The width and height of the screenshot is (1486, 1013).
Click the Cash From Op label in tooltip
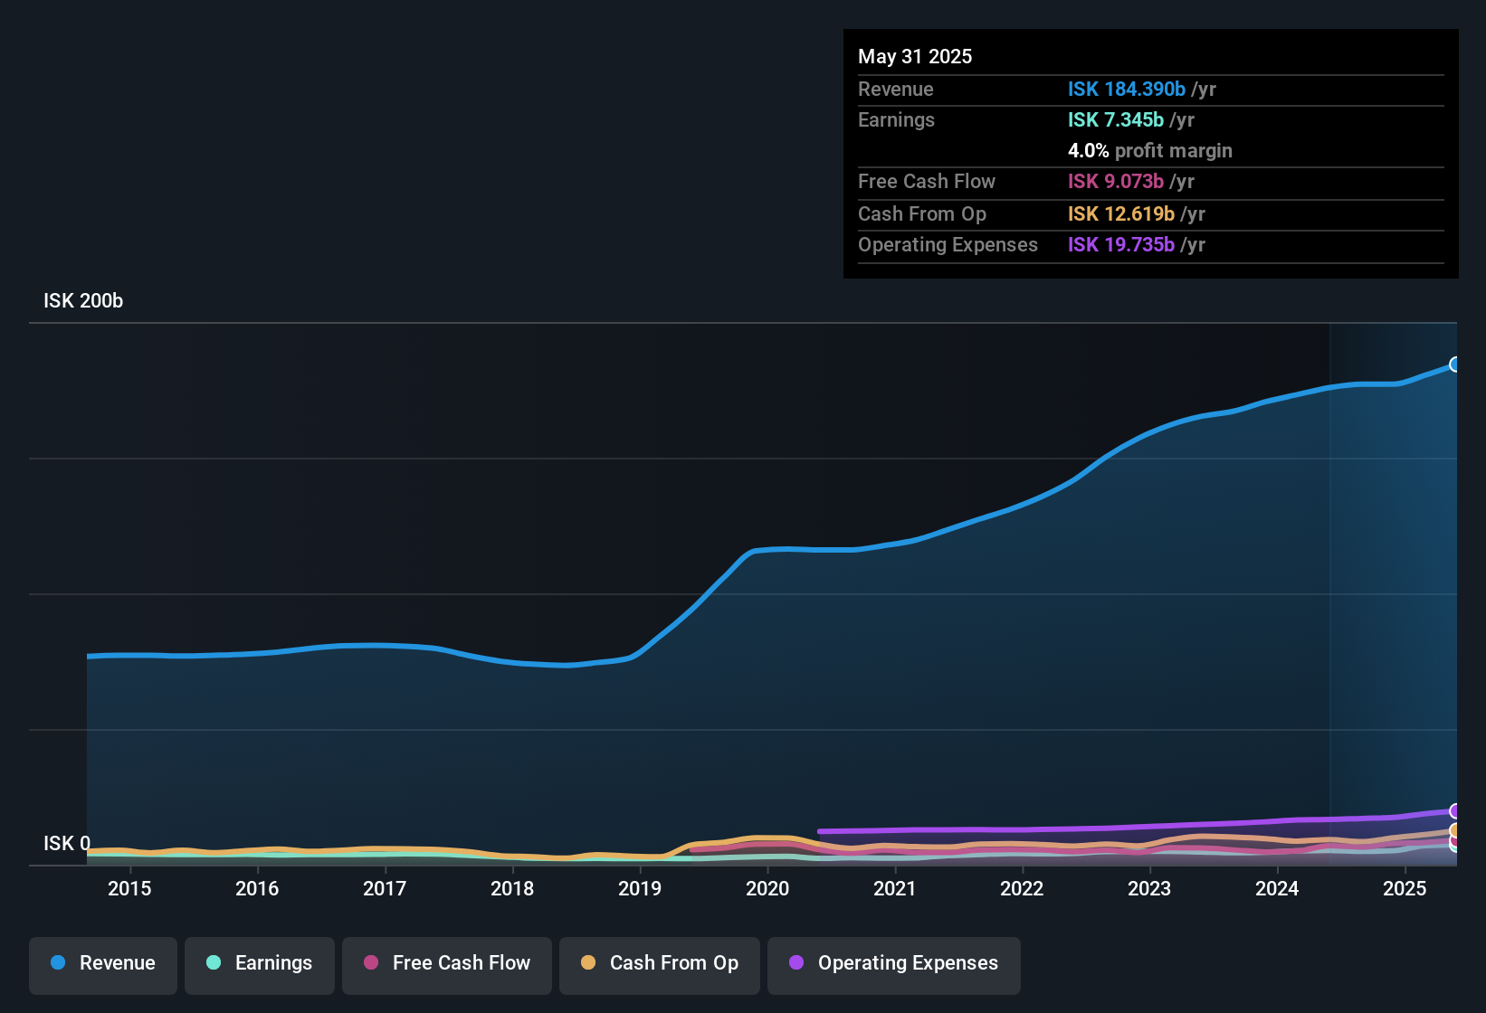click(922, 213)
